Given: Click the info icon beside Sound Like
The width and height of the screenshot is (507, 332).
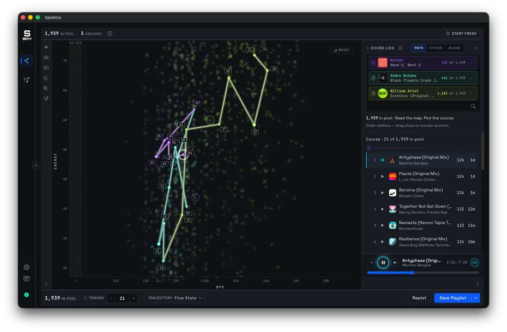Looking at the screenshot, I should click(x=400, y=48).
